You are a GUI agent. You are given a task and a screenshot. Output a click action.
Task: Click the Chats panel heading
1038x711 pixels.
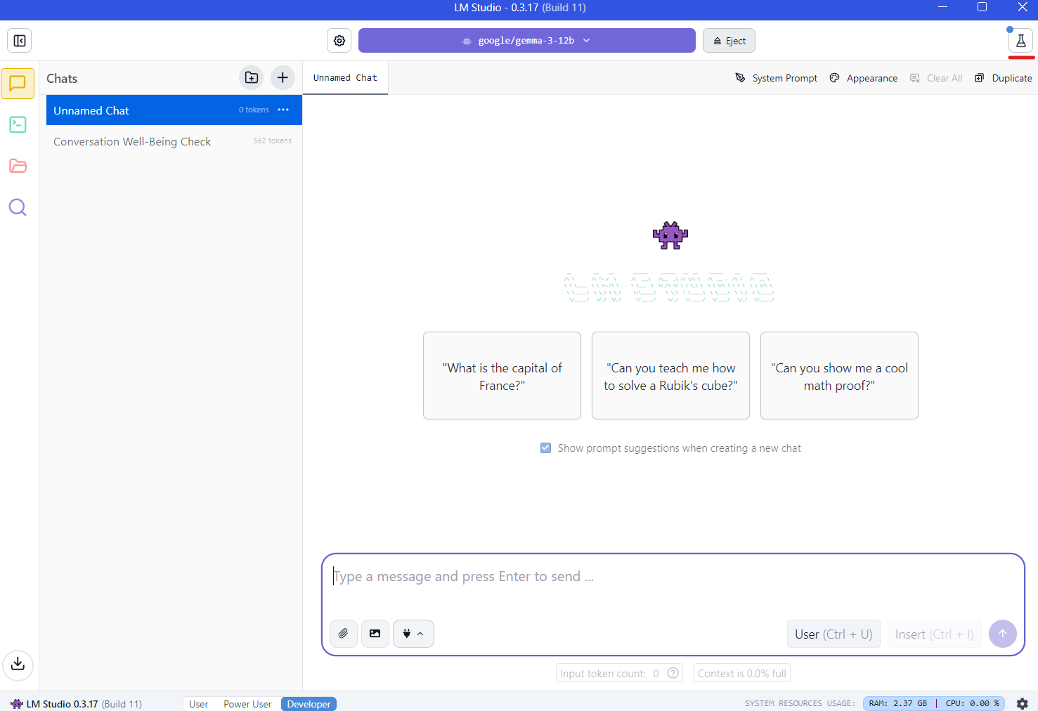[62, 79]
